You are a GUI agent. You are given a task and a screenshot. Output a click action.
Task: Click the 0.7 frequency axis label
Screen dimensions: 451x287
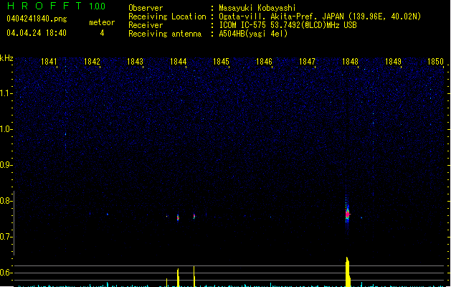click(x=6, y=237)
